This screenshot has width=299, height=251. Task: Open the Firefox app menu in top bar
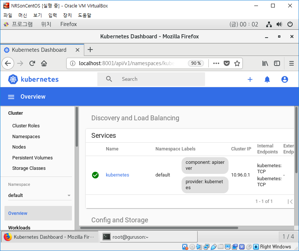(69, 24)
